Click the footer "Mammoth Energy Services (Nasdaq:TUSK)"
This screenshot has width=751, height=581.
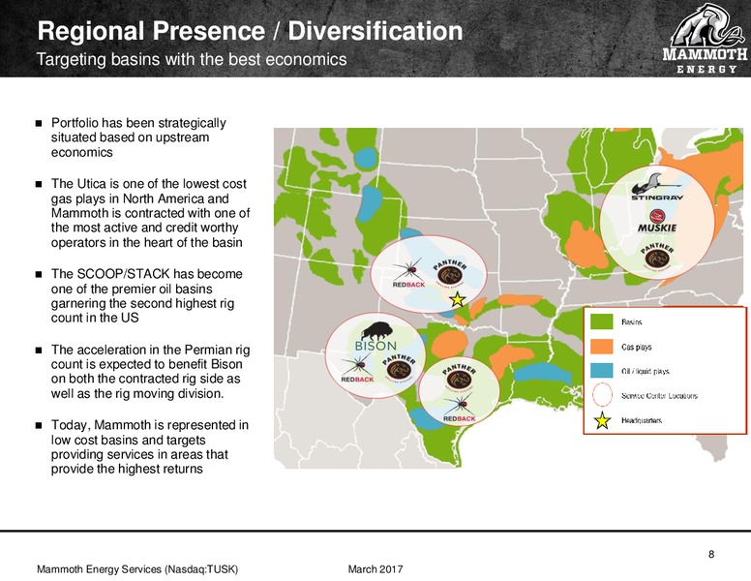[x=137, y=569]
